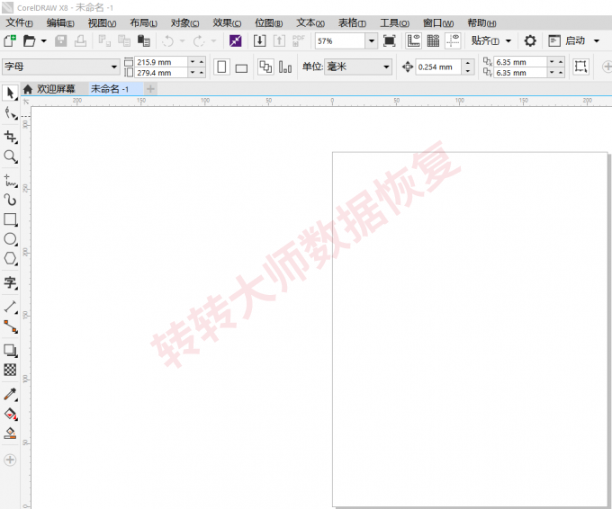The image size is (612, 509).
Task: Increase page width 215.9 mm spinner
Action: [x=202, y=62]
